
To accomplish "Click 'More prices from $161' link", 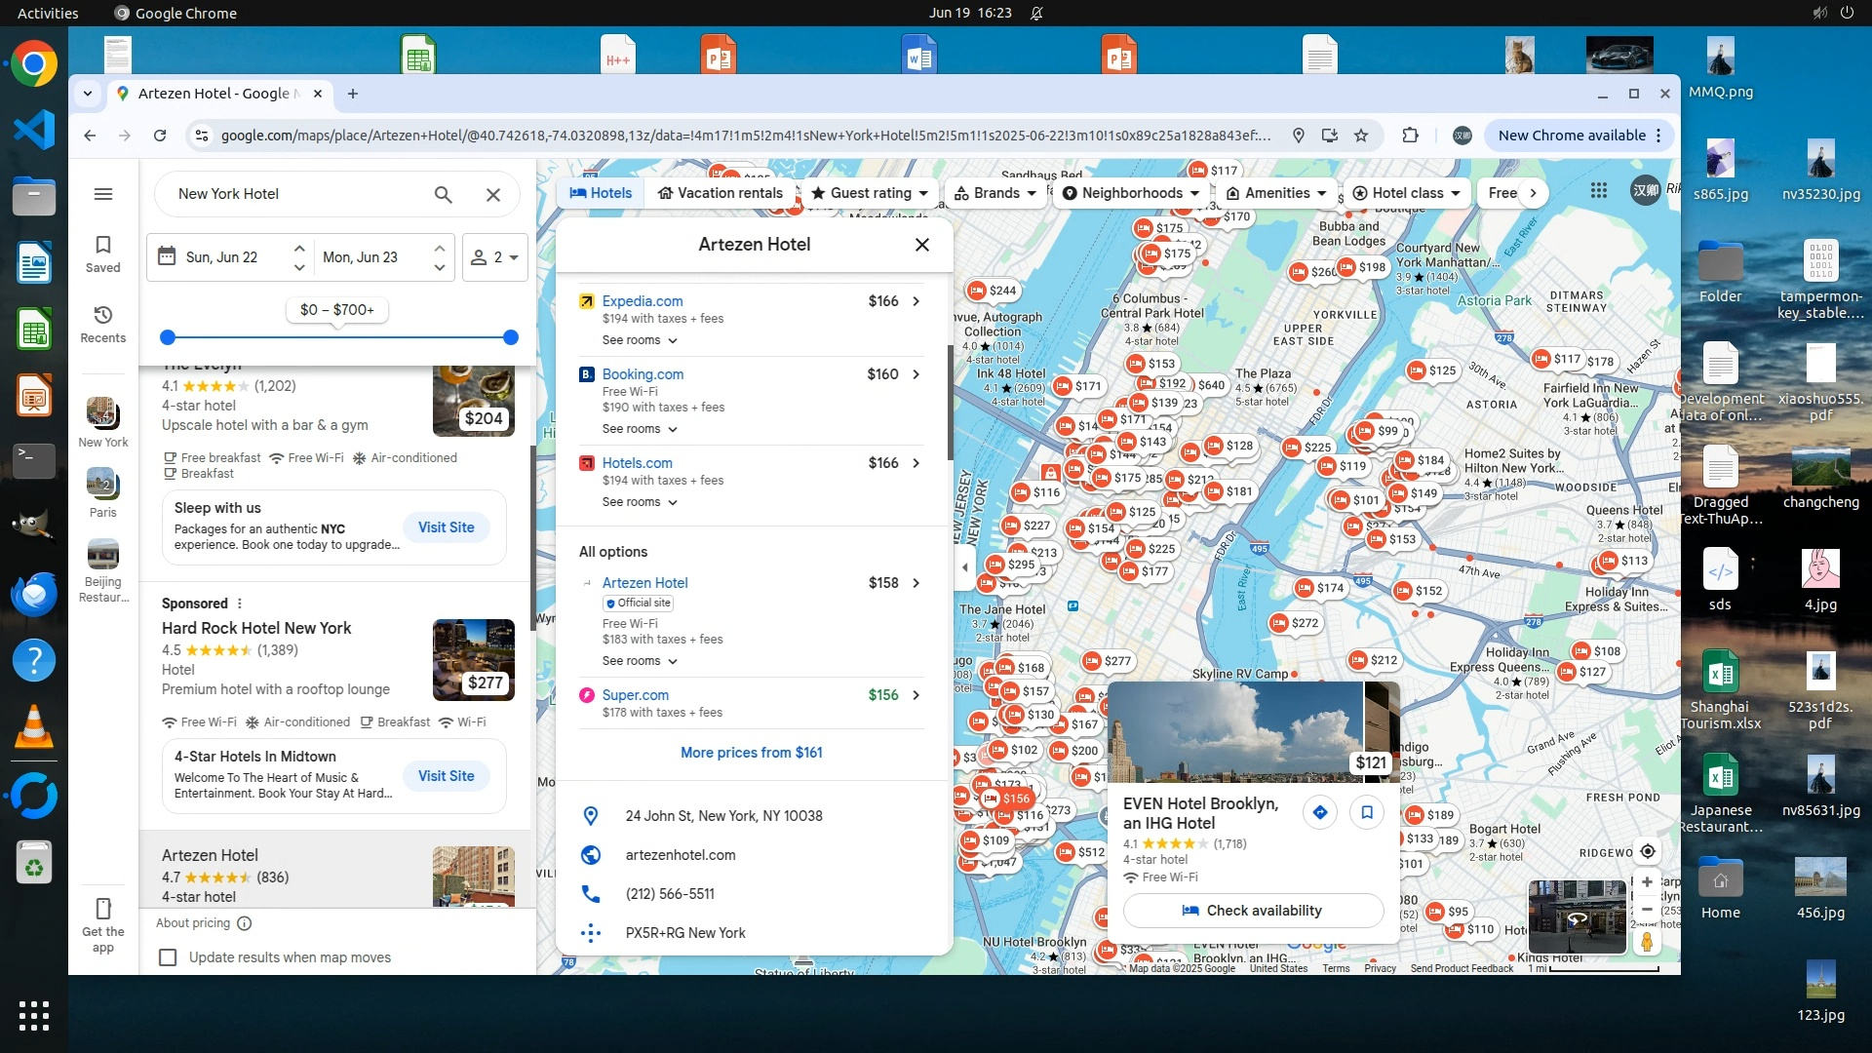I will click(751, 753).
